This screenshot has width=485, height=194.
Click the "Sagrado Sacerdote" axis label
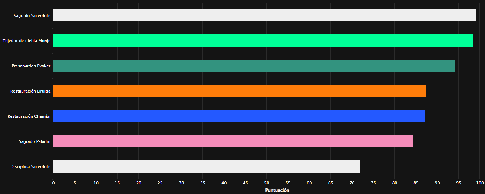click(32, 16)
